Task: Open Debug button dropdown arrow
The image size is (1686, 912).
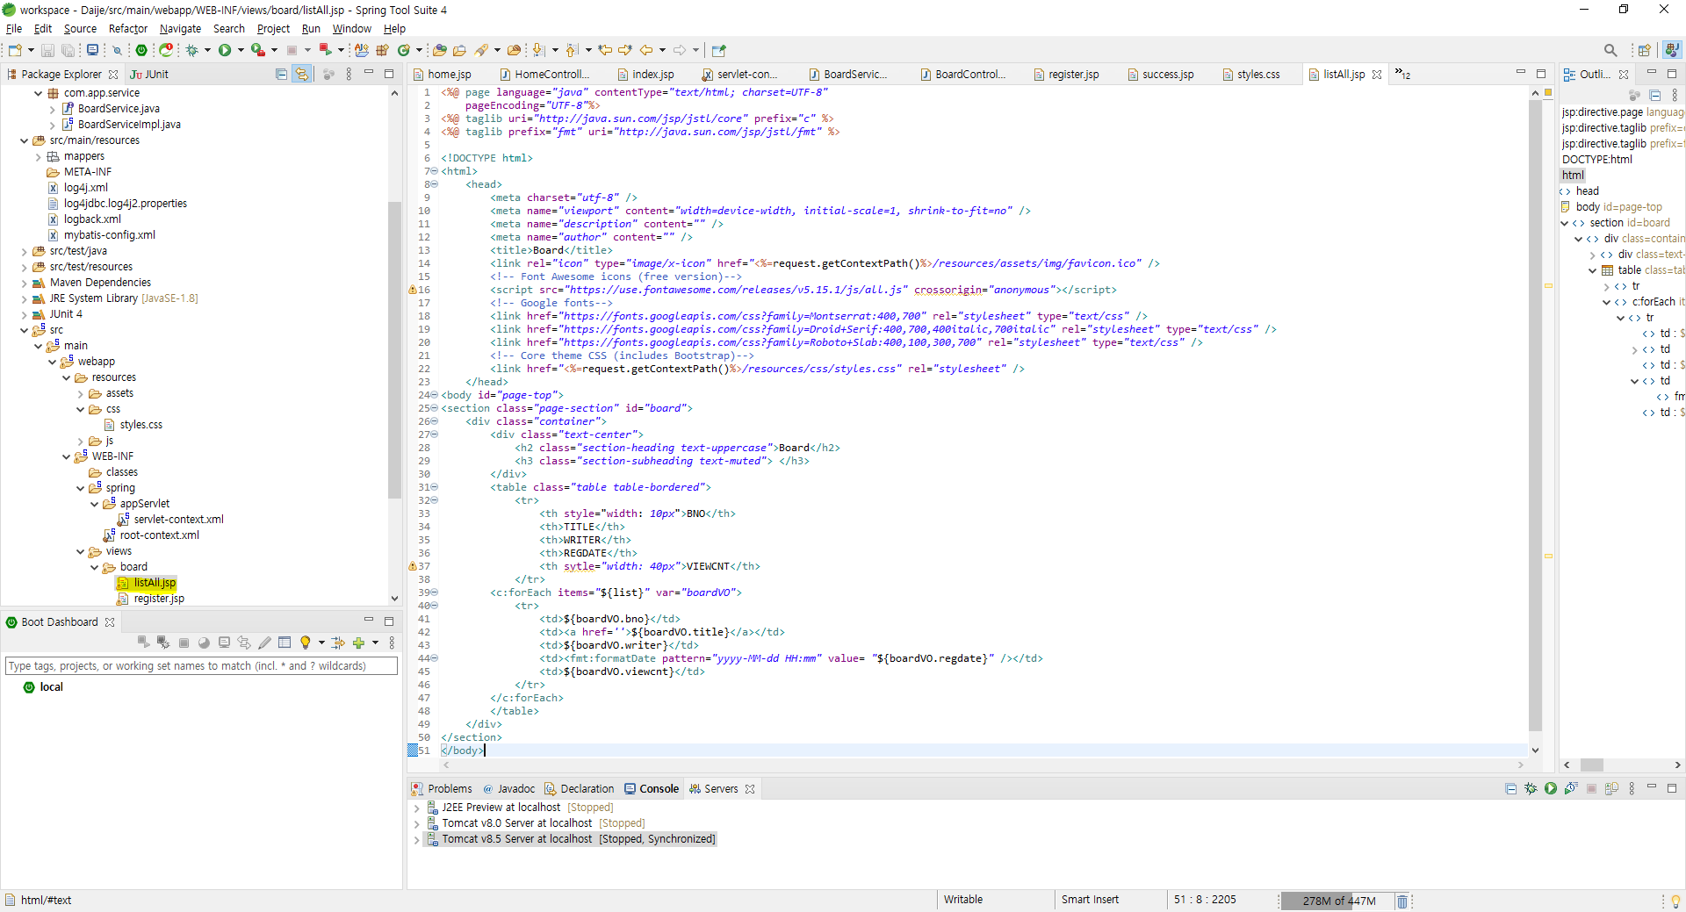Action: click(x=207, y=50)
